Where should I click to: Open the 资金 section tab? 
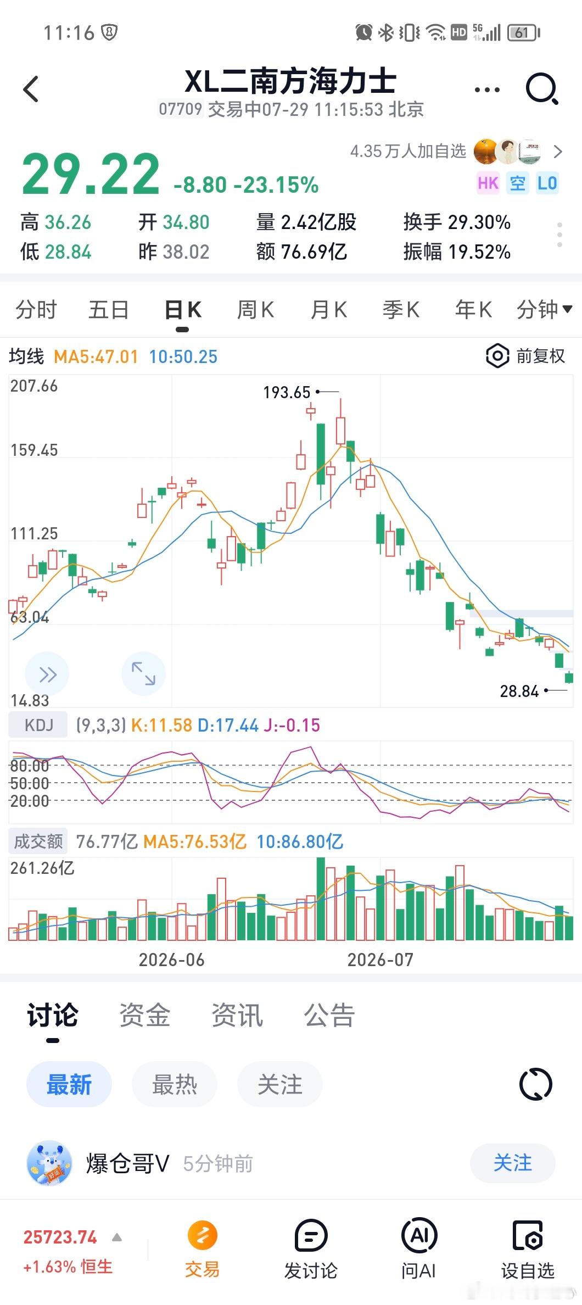click(x=145, y=1015)
